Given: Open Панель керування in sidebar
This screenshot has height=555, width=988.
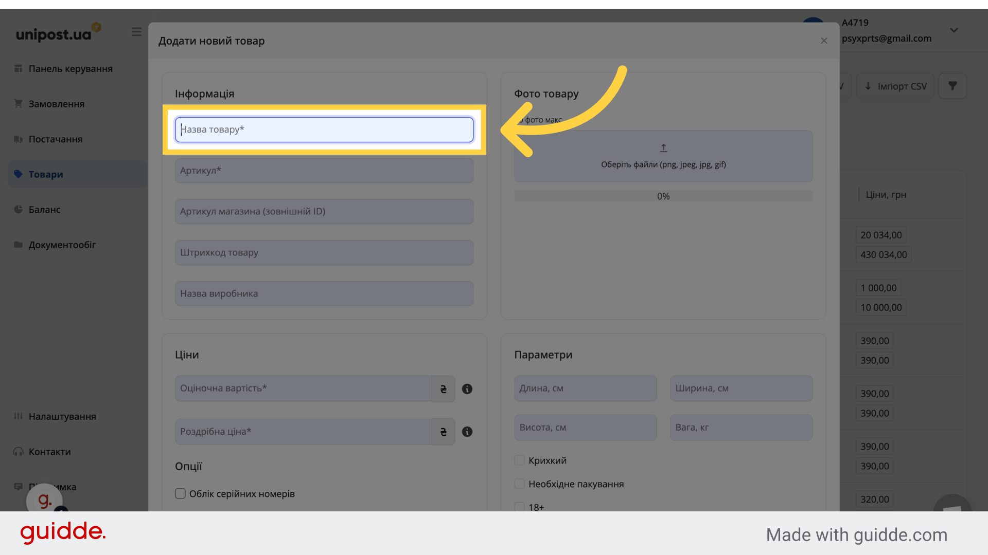Looking at the screenshot, I should click(70, 69).
